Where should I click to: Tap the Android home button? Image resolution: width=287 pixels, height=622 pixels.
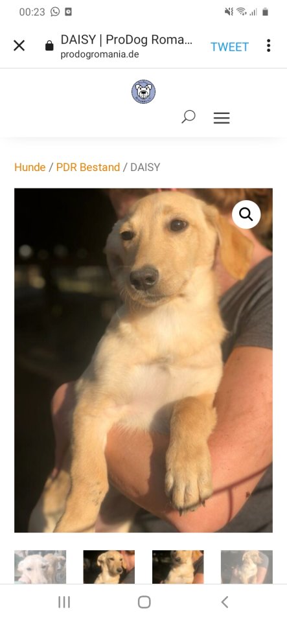click(144, 602)
